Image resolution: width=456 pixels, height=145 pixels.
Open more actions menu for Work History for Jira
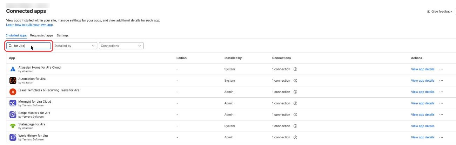[441, 137]
